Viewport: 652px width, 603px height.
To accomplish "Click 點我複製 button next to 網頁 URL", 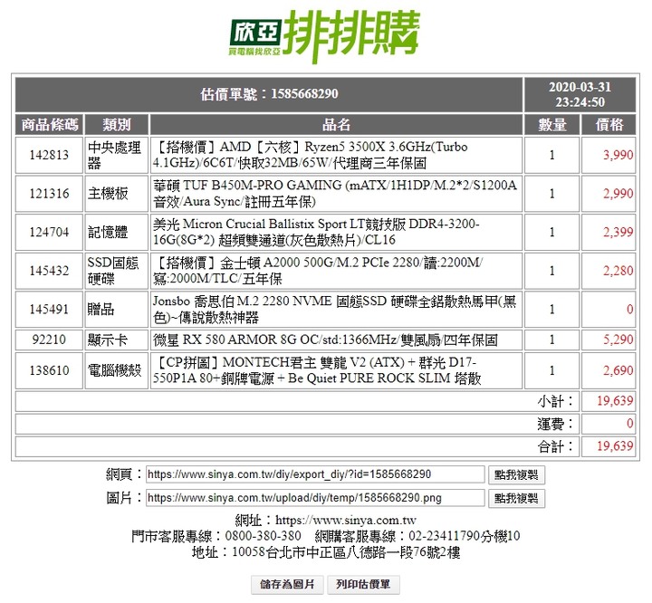I will [x=516, y=475].
